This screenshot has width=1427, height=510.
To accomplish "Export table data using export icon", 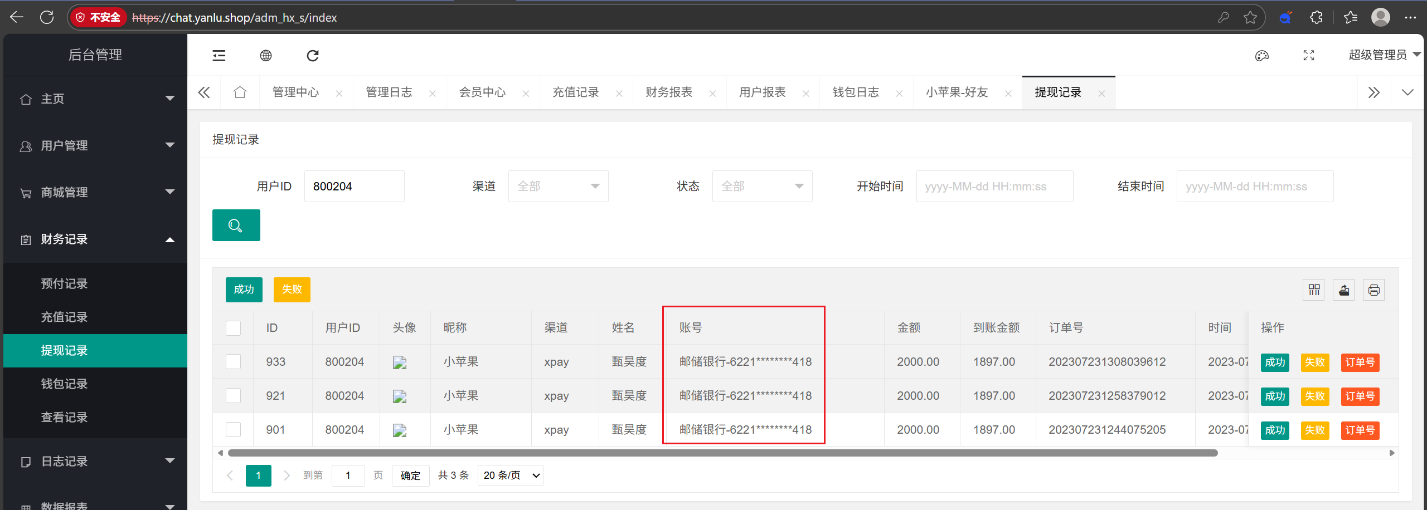I will [x=1344, y=290].
